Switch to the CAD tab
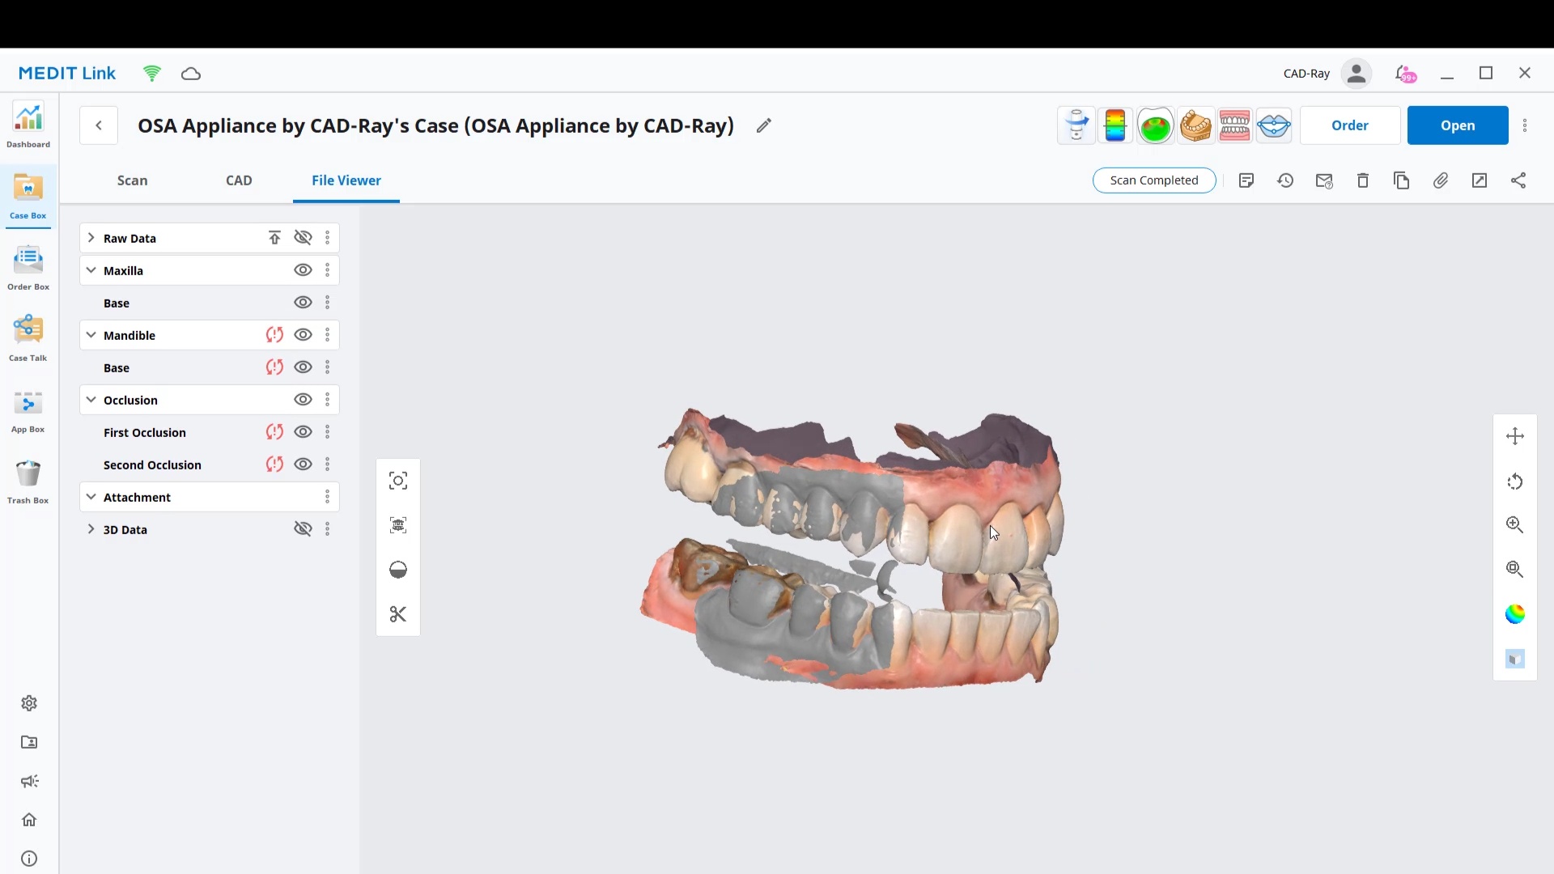This screenshot has width=1554, height=874. (239, 180)
